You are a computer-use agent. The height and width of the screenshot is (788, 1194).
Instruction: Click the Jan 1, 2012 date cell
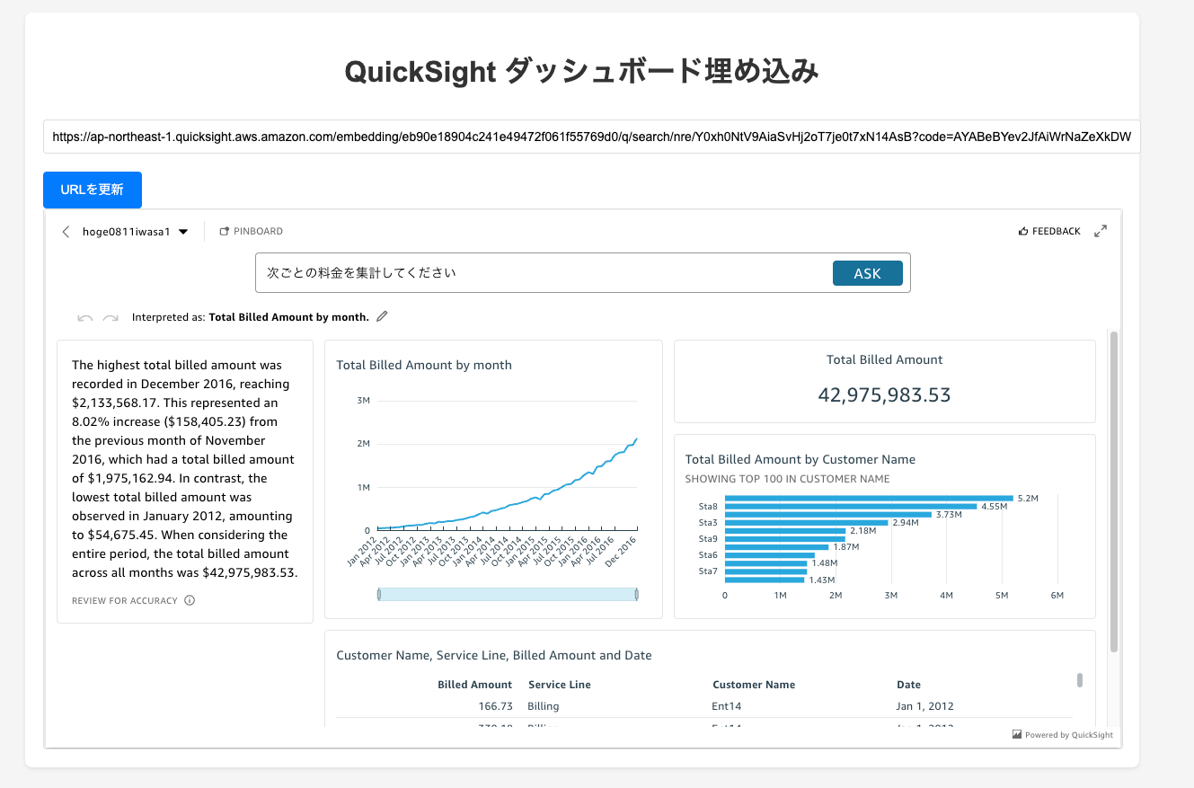point(924,706)
